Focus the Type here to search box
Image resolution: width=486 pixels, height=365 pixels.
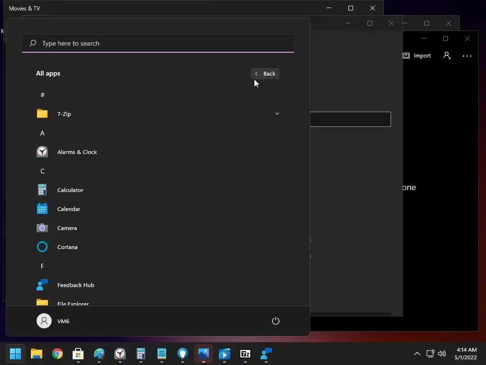(x=158, y=43)
